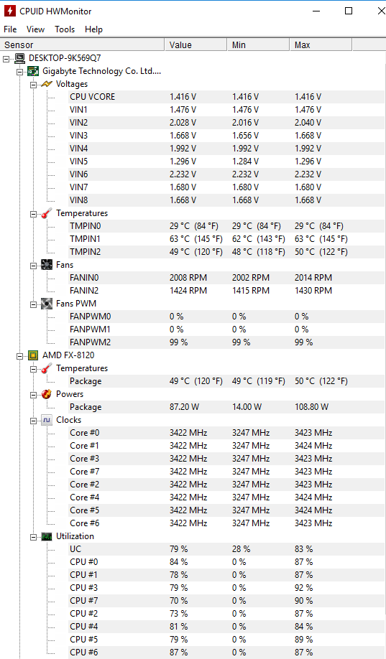Viewport: 386px width, 659px height.
Task: Open the Tools menu
Action: click(65, 29)
